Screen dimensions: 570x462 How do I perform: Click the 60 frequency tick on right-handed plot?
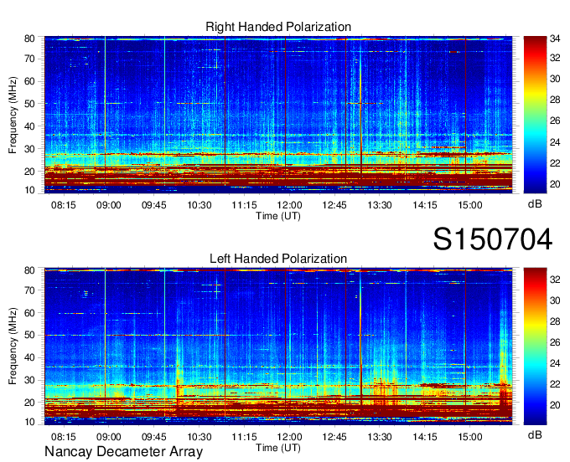point(29,81)
